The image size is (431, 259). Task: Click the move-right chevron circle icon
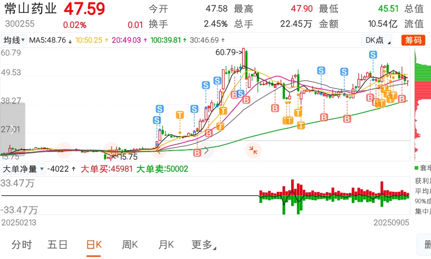pos(206,150)
